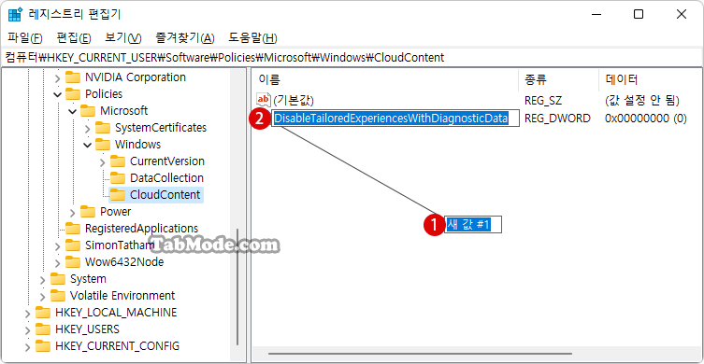The width and height of the screenshot is (704, 364).
Task: Open the 편집(E) menu
Action: click(x=74, y=38)
